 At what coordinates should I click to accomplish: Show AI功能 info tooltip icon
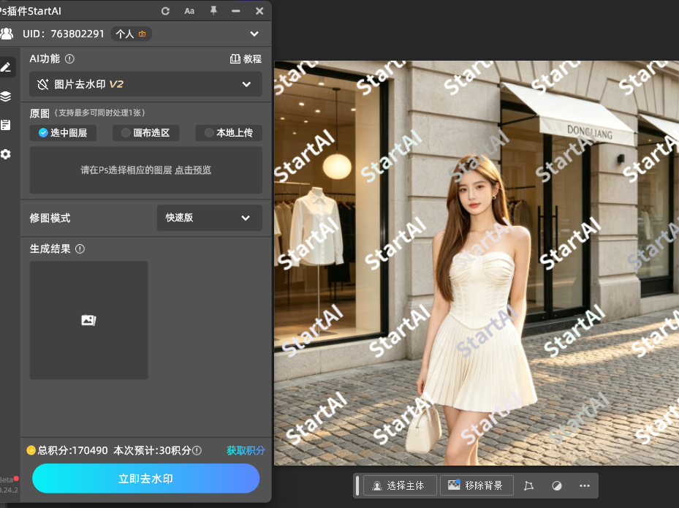coord(69,59)
